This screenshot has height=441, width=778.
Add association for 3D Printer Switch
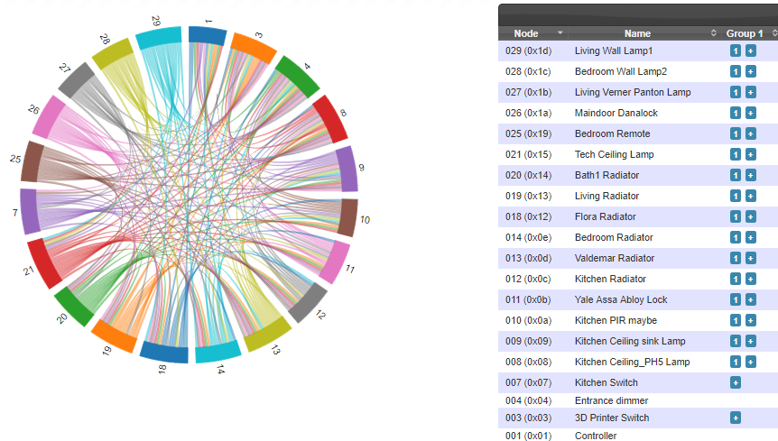(736, 418)
